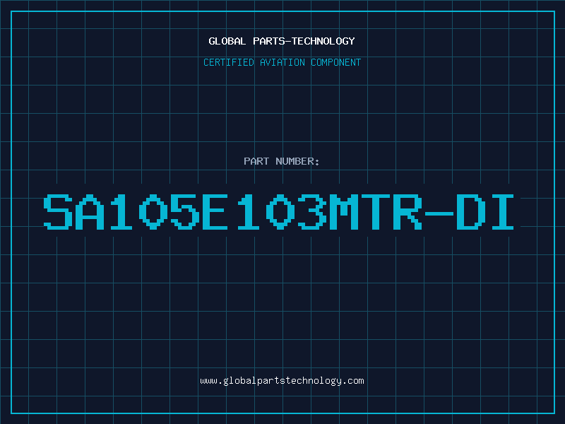
Task: Open the www.globalpartstechnology.com link
Action: (282, 381)
